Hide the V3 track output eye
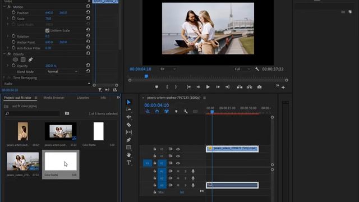The width and height of the screenshot is (359, 202). click(x=178, y=149)
